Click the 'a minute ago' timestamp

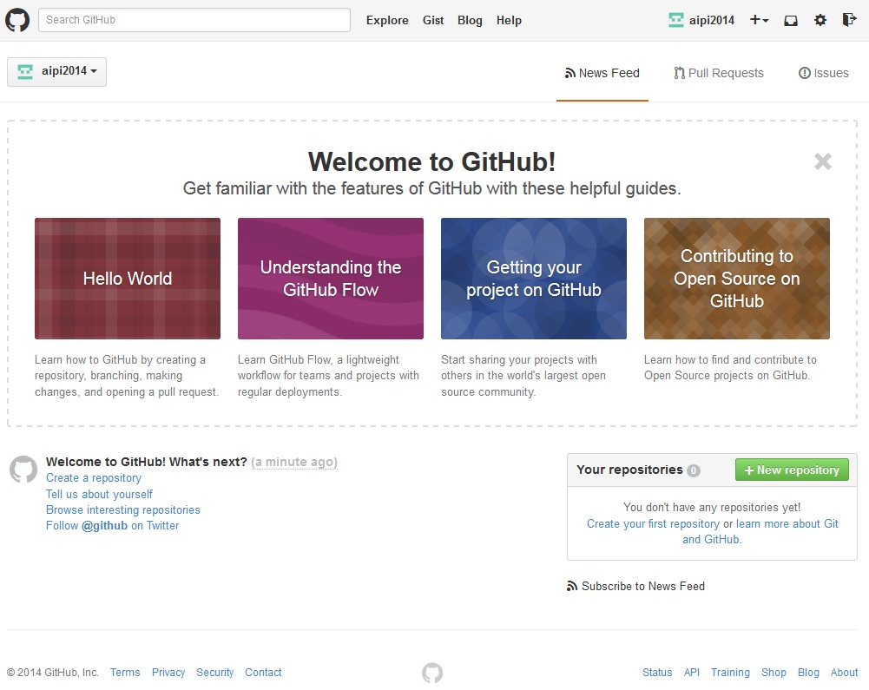pos(294,462)
